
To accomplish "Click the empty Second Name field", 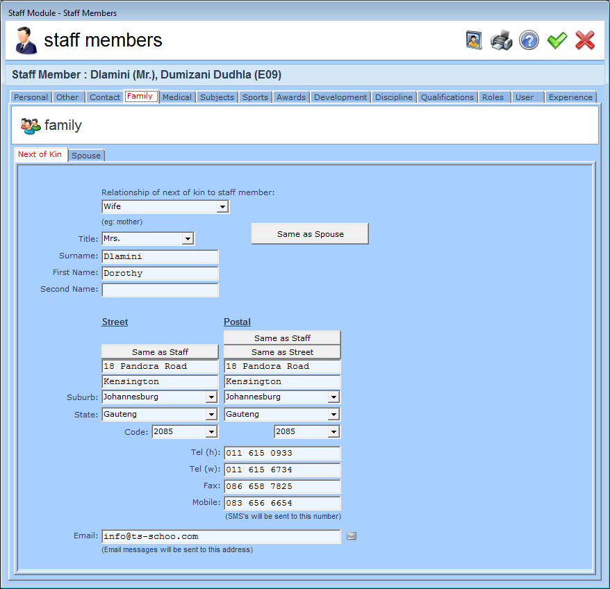I will pos(160,290).
